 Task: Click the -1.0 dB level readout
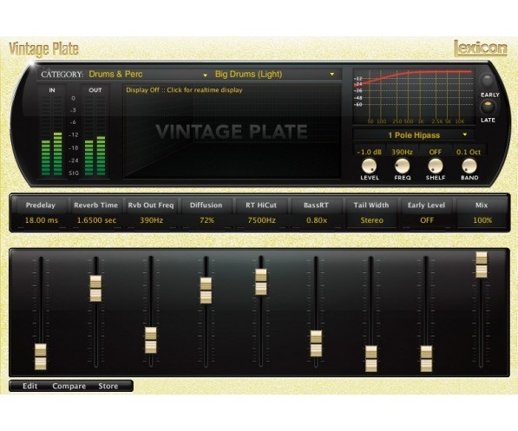[x=370, y=152]
